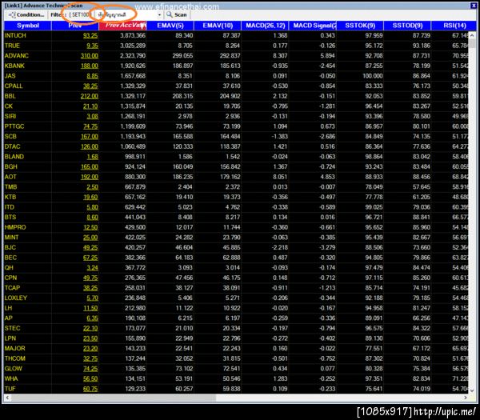
Task: Sort by the RSI(14) column header
Action: click(x=454, y=26)
